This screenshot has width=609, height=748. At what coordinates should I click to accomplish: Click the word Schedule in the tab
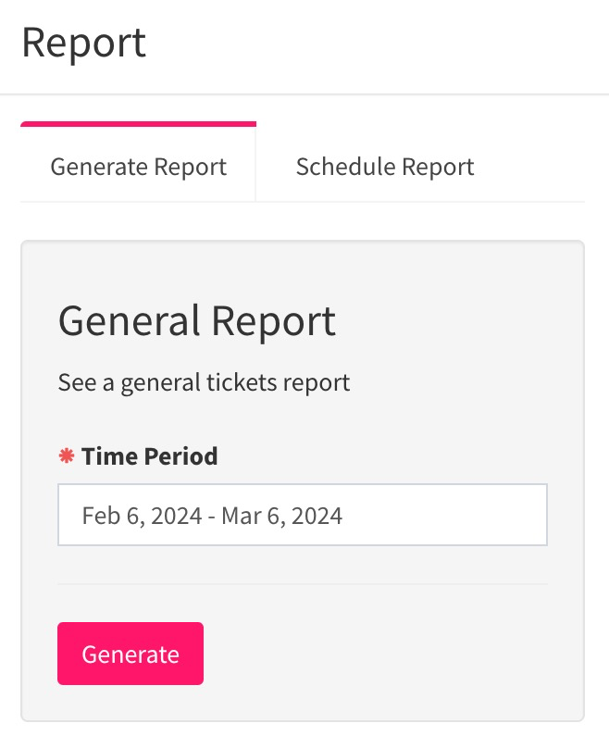346,167
